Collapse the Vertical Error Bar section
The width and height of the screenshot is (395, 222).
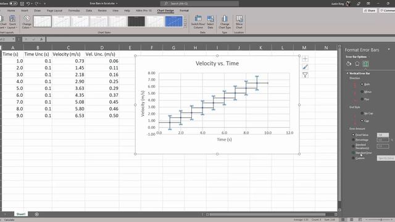point(347,73)
